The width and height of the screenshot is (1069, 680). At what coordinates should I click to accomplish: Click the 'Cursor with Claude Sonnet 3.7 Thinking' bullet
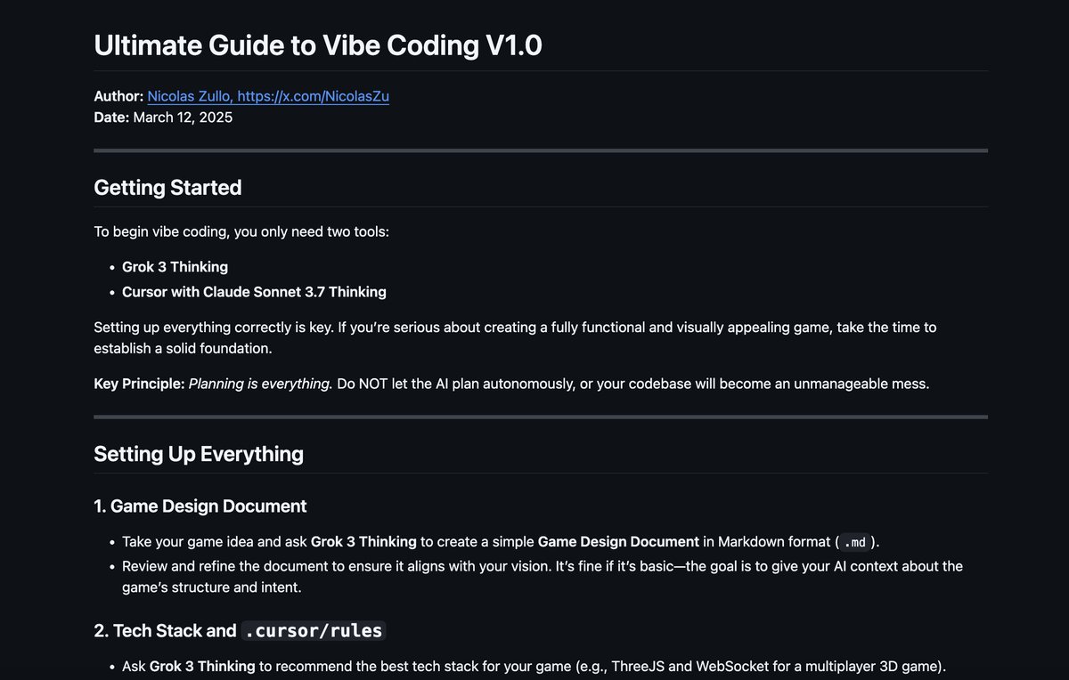[x=254, y=292]
